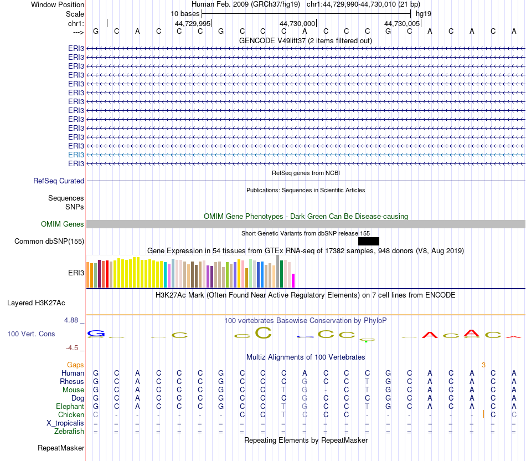Select the light-blue highlighted ERI3 transcript label
The width and height of the screenshot is (526, 461).
point(76,155)
